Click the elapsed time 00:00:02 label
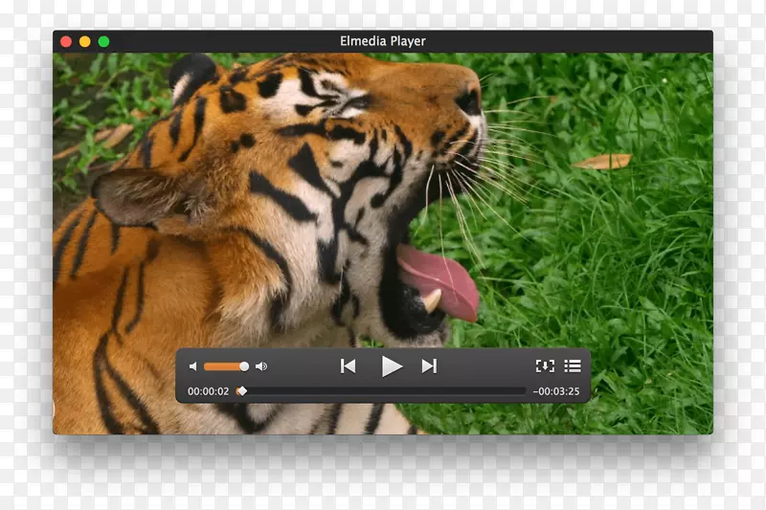This screenshot has height=510, width=766. point(208,390)
